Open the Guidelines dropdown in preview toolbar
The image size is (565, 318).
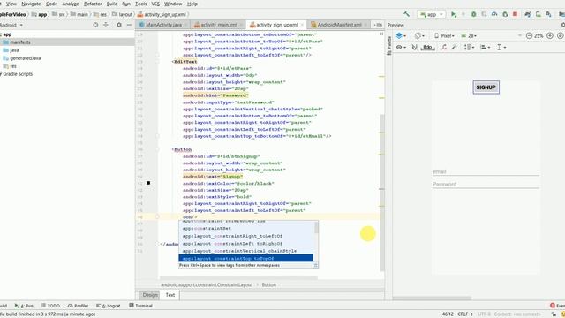501,47
